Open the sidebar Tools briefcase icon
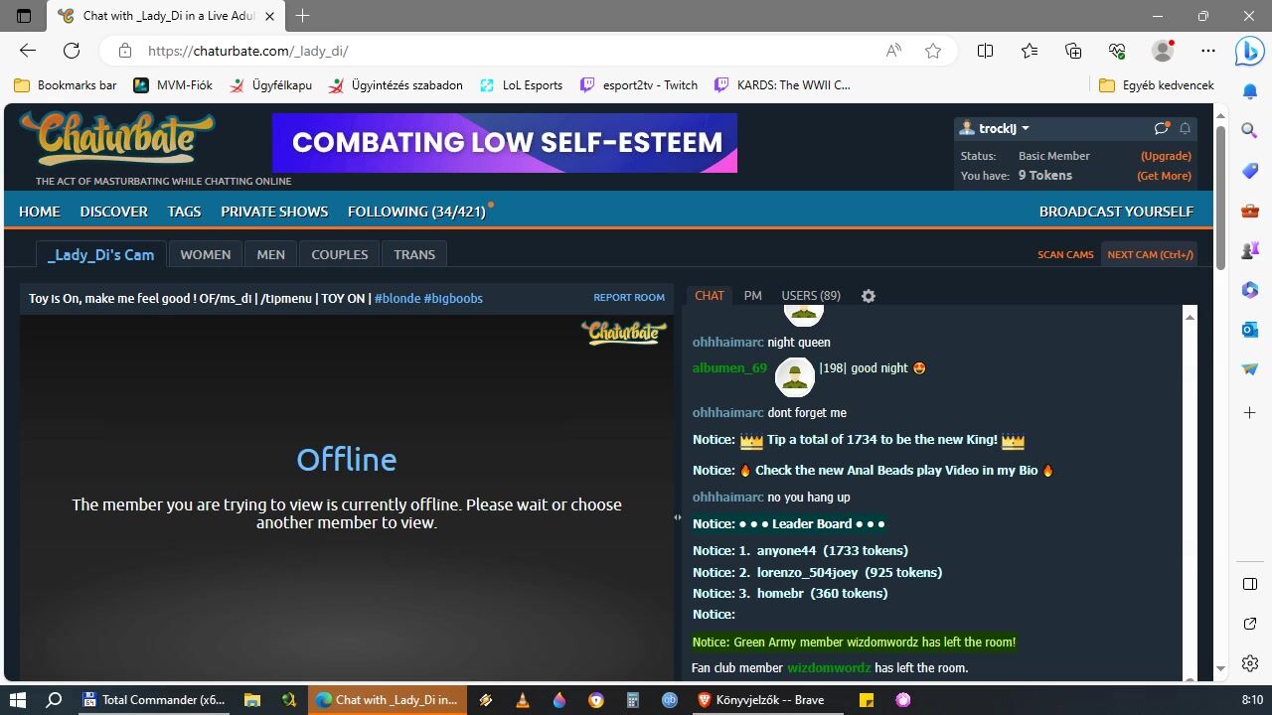This screenshot has height=715, width=1272. pos(1250,210)
